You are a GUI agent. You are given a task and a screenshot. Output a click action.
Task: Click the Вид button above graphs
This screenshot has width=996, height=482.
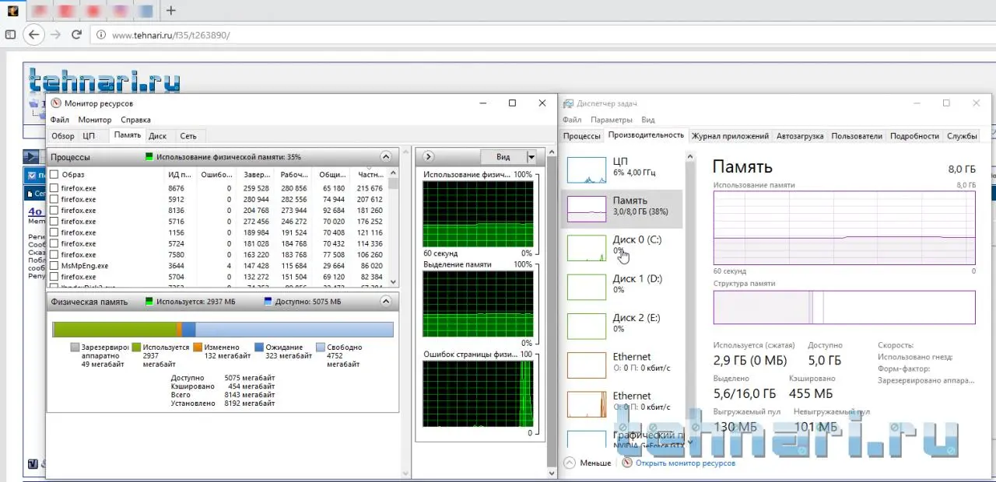click(x=503, y=157)
